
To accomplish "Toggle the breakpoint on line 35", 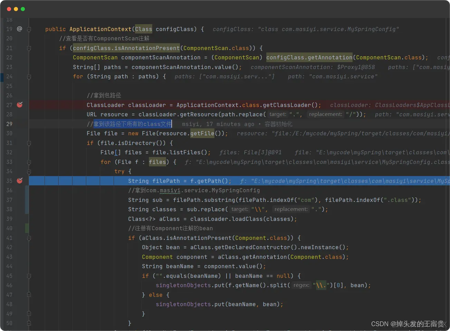I will coord(20,181).
